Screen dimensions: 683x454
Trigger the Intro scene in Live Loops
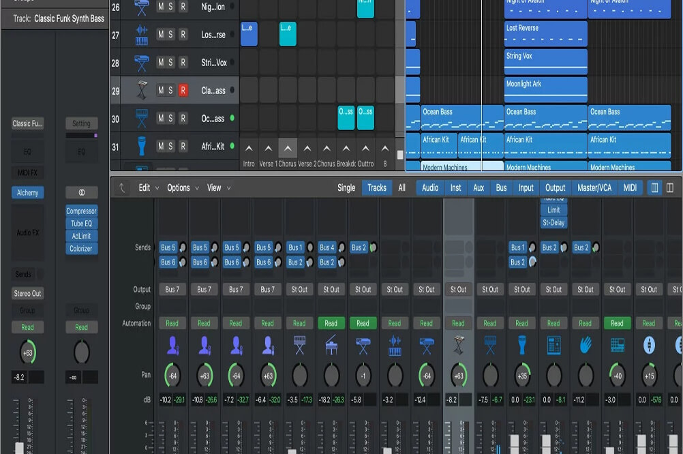[x=249, y=148]
